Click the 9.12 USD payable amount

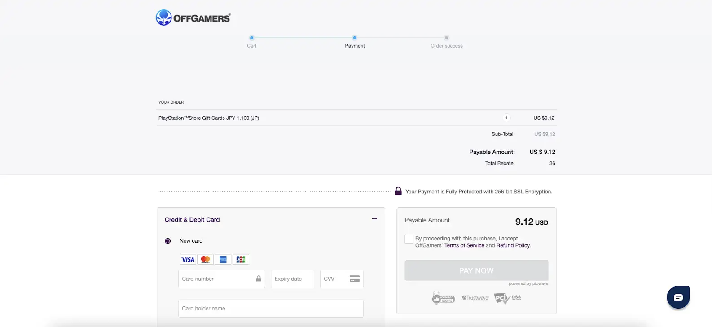pyautogui.click(x=532, y=222)
